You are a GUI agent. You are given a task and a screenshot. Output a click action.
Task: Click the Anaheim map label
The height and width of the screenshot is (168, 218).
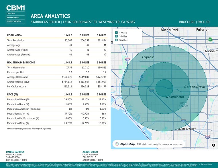tap(211, 51)
